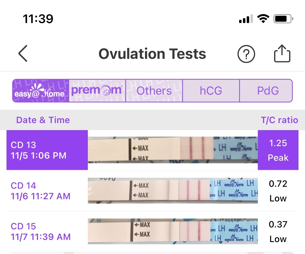This screenshot has height=254, width=305.
Task: Open help via question mark icon
Action: (246, 54)
